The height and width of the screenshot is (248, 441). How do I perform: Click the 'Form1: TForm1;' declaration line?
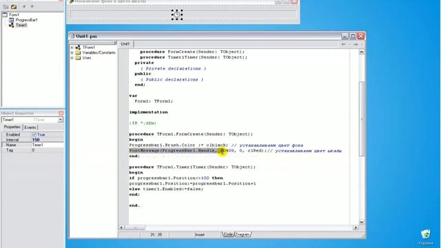coord(154,101)
